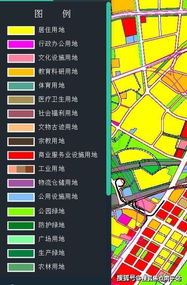Select the orange 教育科研用地 swatch
Screen dimensions: 187x285
coord(21,72)
